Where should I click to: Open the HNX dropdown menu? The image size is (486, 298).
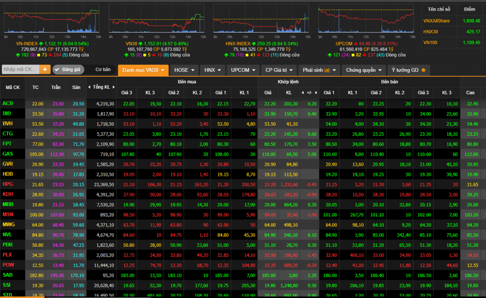click(x=213, y=70)
